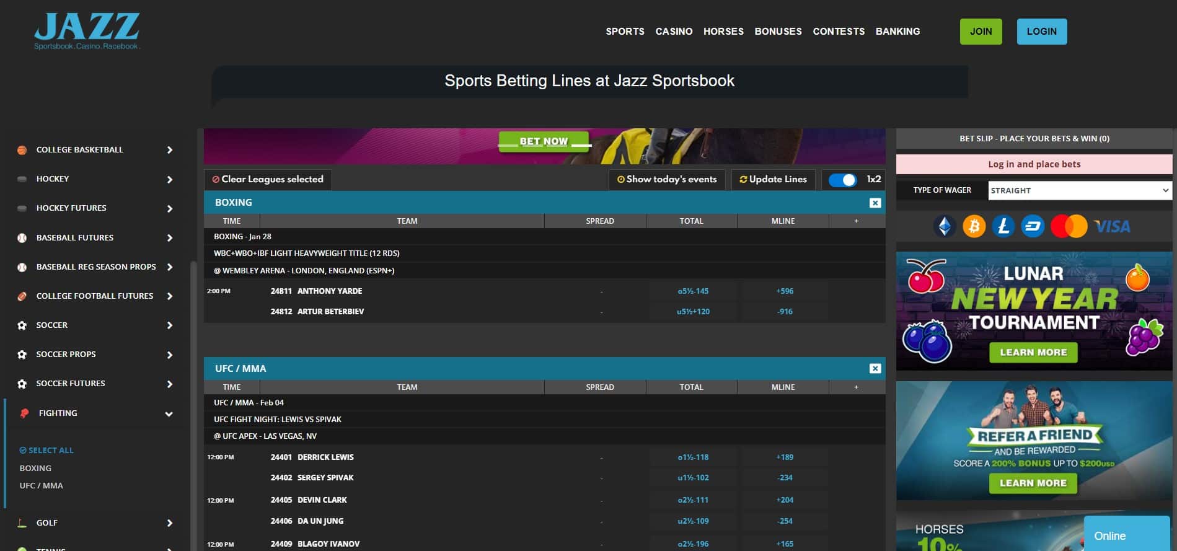Click the Mastercard payment icon
This screenshot has height=551, width=1177.
[x=1069, y=226]
